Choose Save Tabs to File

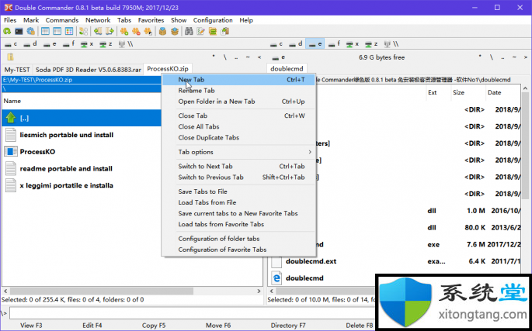pyautogui.click(x=239, y=191)
